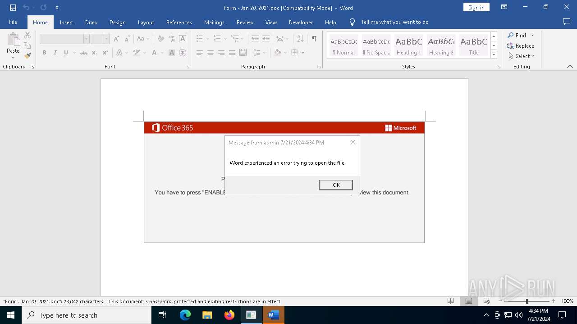Click the Increase Indent icon
The image size is (577, 324).
pyautogui.click(x=266, y=39)
